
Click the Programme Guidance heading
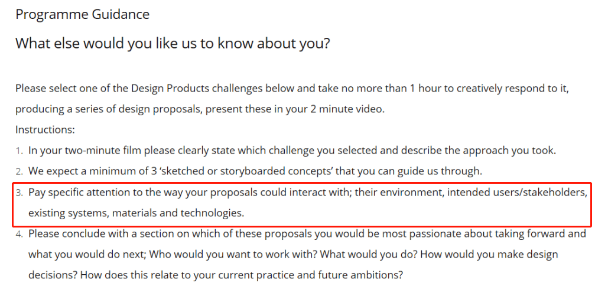[82, 15]
